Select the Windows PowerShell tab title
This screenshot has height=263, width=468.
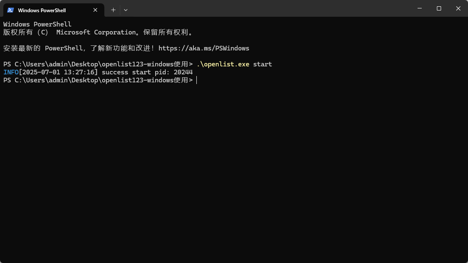click(x=42, y=10)
